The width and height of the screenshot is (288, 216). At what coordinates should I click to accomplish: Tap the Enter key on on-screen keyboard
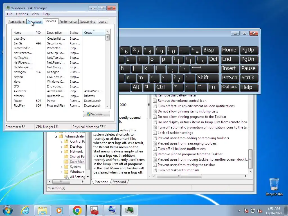[205, 69]
